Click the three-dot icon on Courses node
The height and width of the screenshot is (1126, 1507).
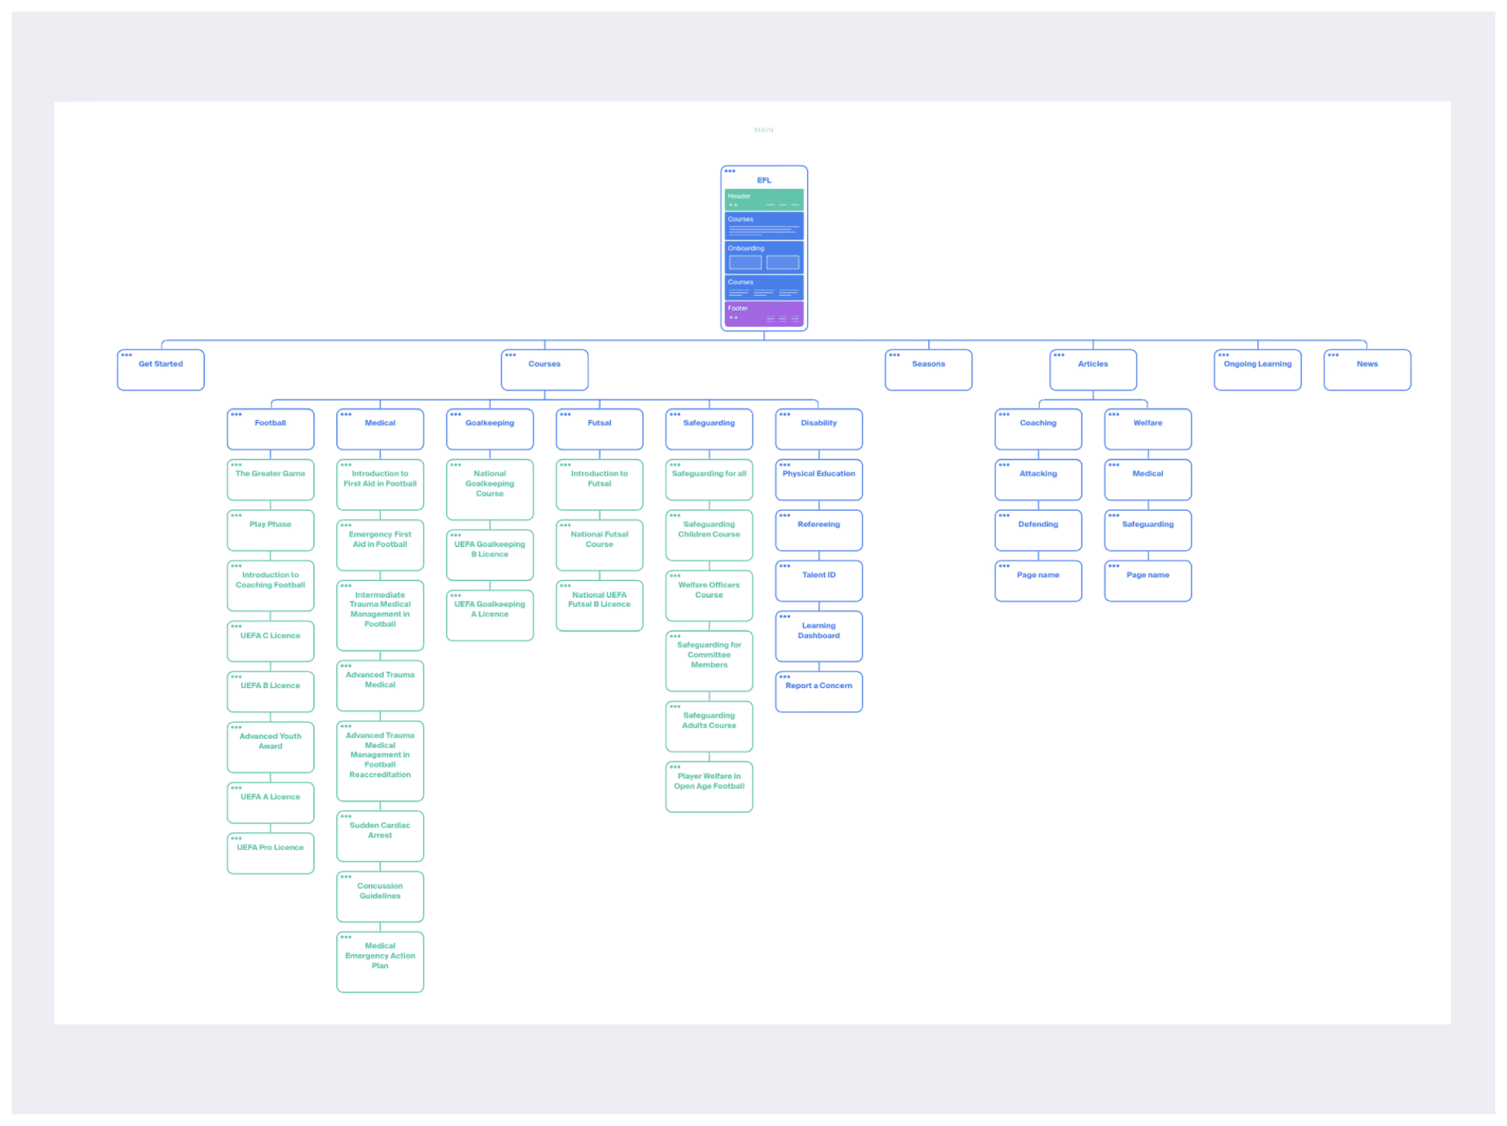(x=510, y=355)
